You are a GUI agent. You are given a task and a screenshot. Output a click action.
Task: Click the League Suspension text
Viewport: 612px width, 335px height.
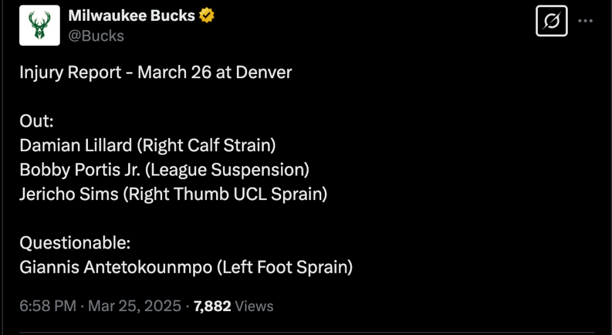(227, 170)
